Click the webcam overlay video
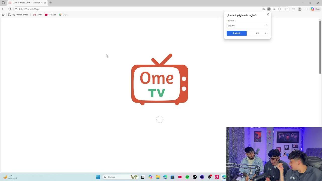This screenshot has width=322, height=181. click(x=274, y=154)
